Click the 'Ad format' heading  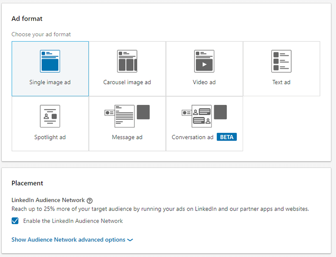pos(27,19)
